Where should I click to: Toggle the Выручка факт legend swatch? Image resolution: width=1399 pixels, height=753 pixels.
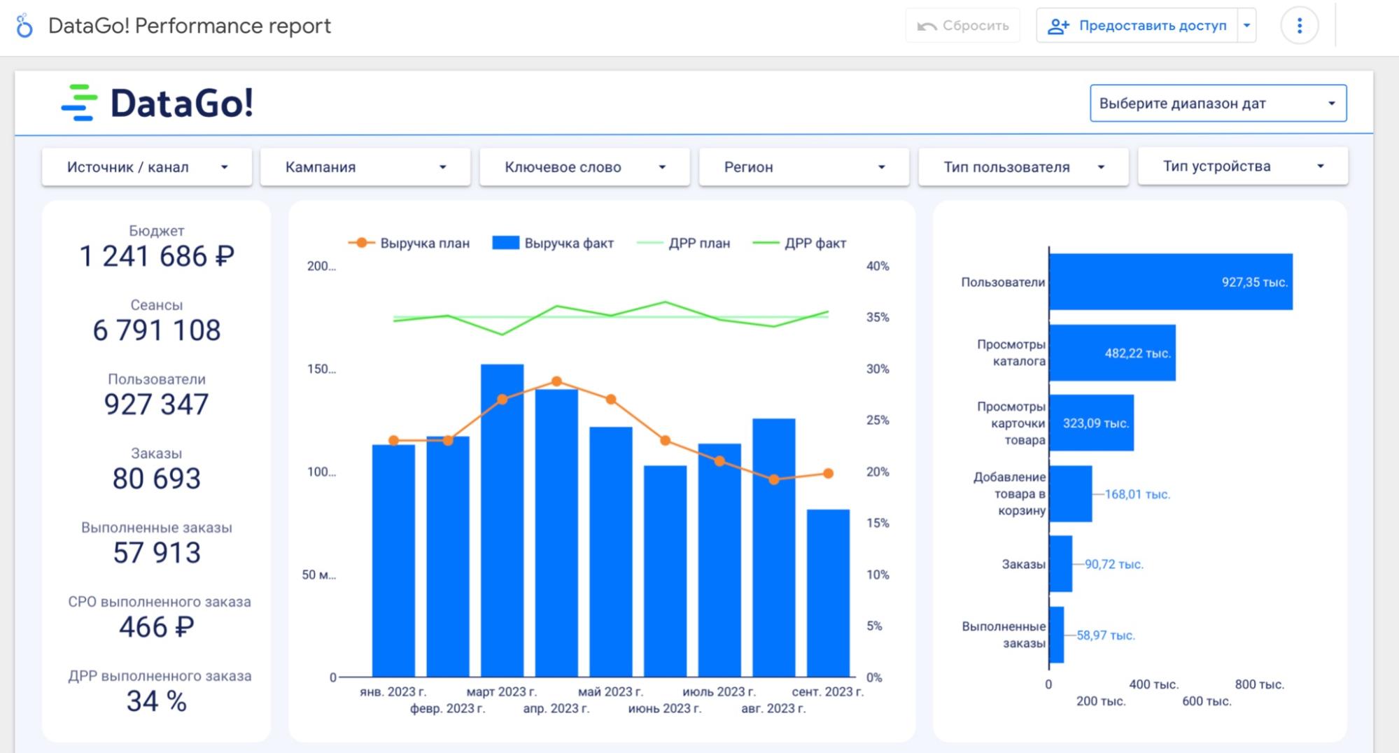pyautogui.click(x=505, y=243)
